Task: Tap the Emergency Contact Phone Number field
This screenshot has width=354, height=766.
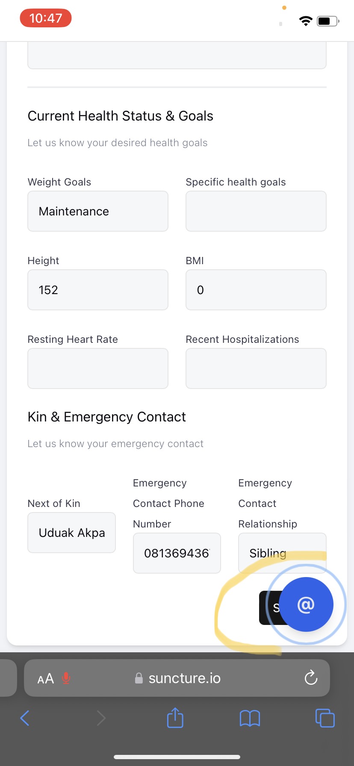Action: 177,553
